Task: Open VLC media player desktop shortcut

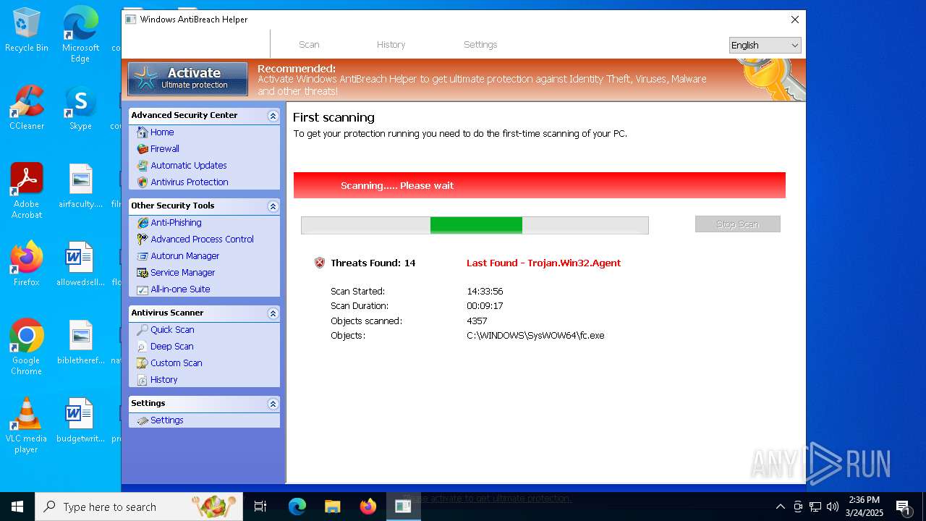Action: click(27, 425)
